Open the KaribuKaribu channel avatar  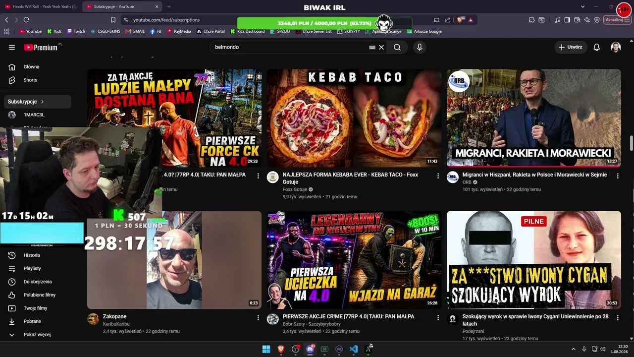pyautogui.click(x=93, y=319)
